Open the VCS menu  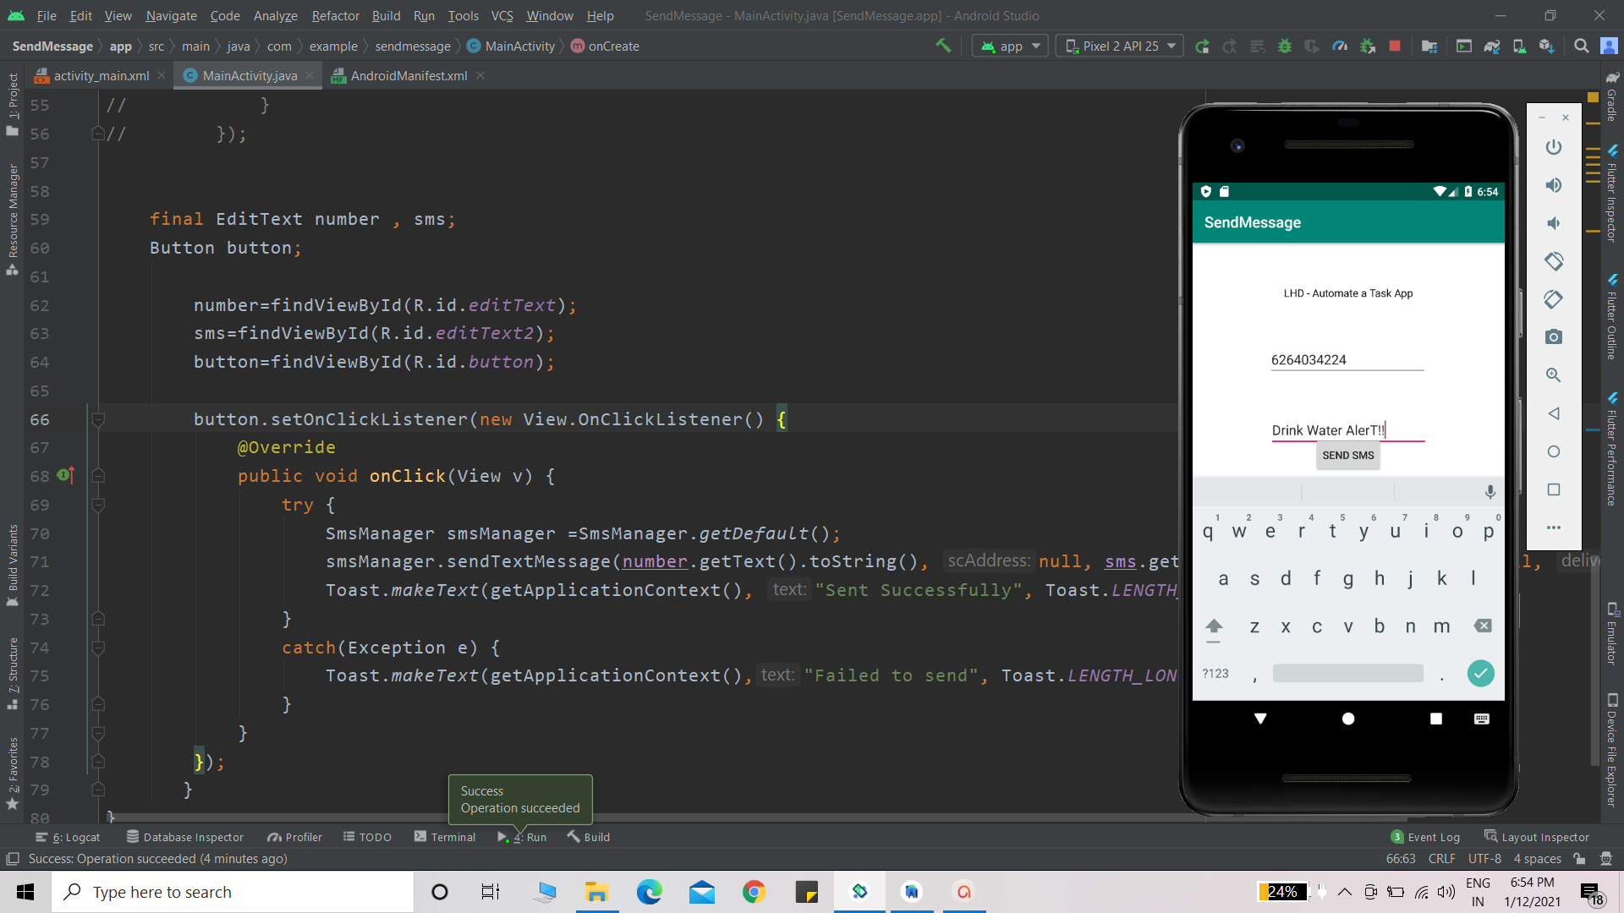click(502, 15)
